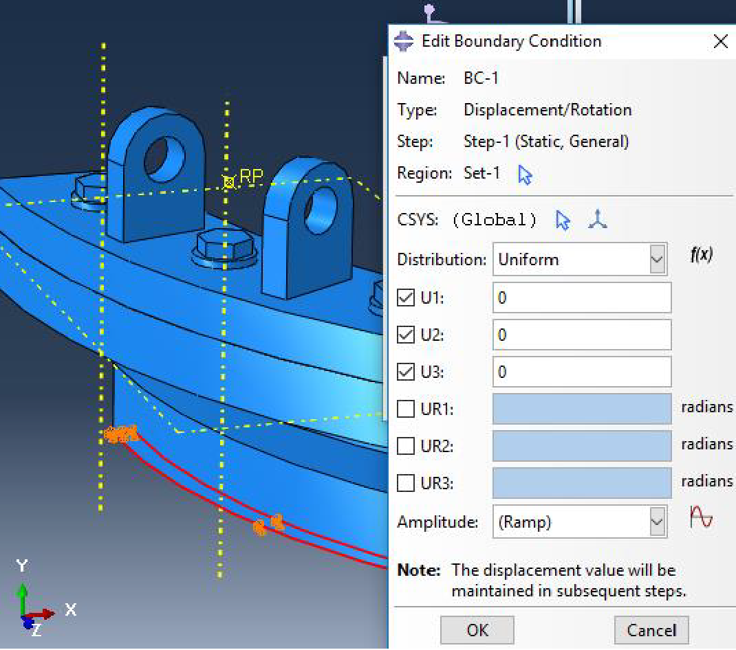Click the create amplitude curve icon
736x650 pixels.
point(702,517)
